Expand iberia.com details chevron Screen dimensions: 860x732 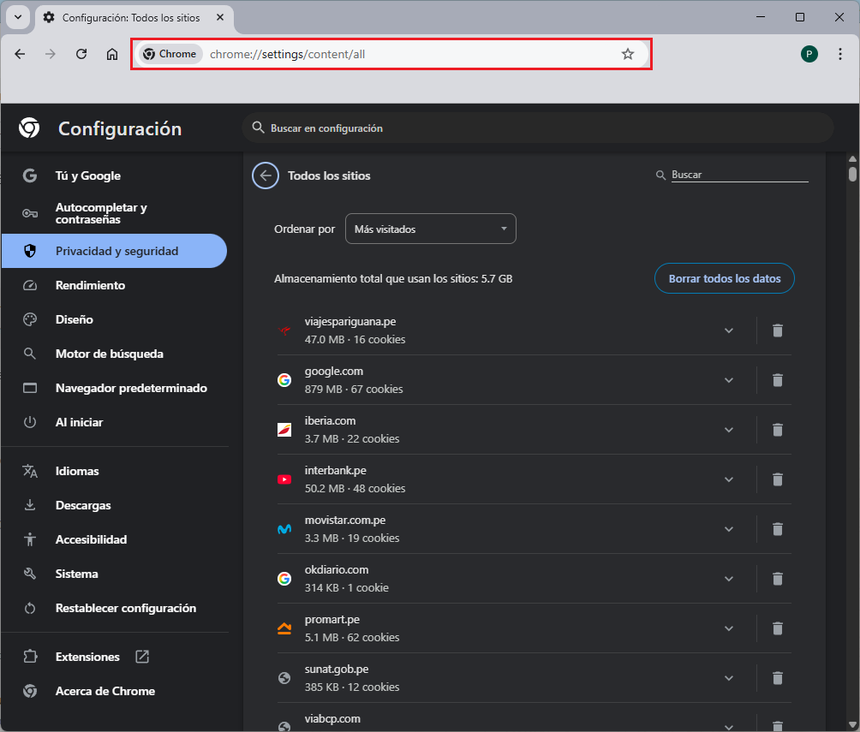click(728, 430)
